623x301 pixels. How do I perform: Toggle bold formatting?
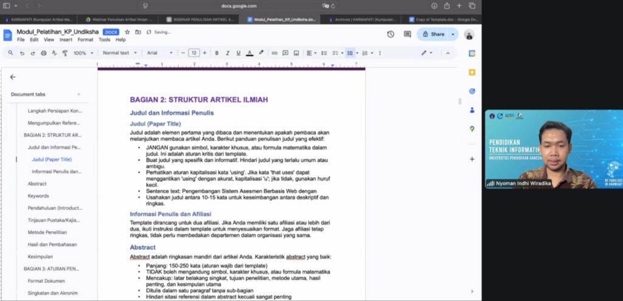(217, 53)
